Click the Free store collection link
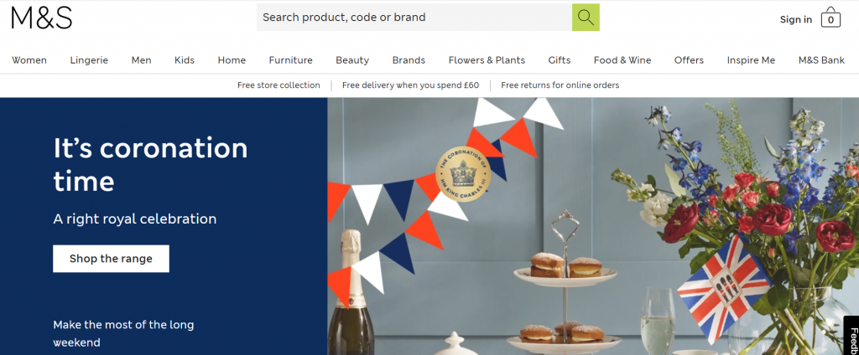 click(279, 85)
